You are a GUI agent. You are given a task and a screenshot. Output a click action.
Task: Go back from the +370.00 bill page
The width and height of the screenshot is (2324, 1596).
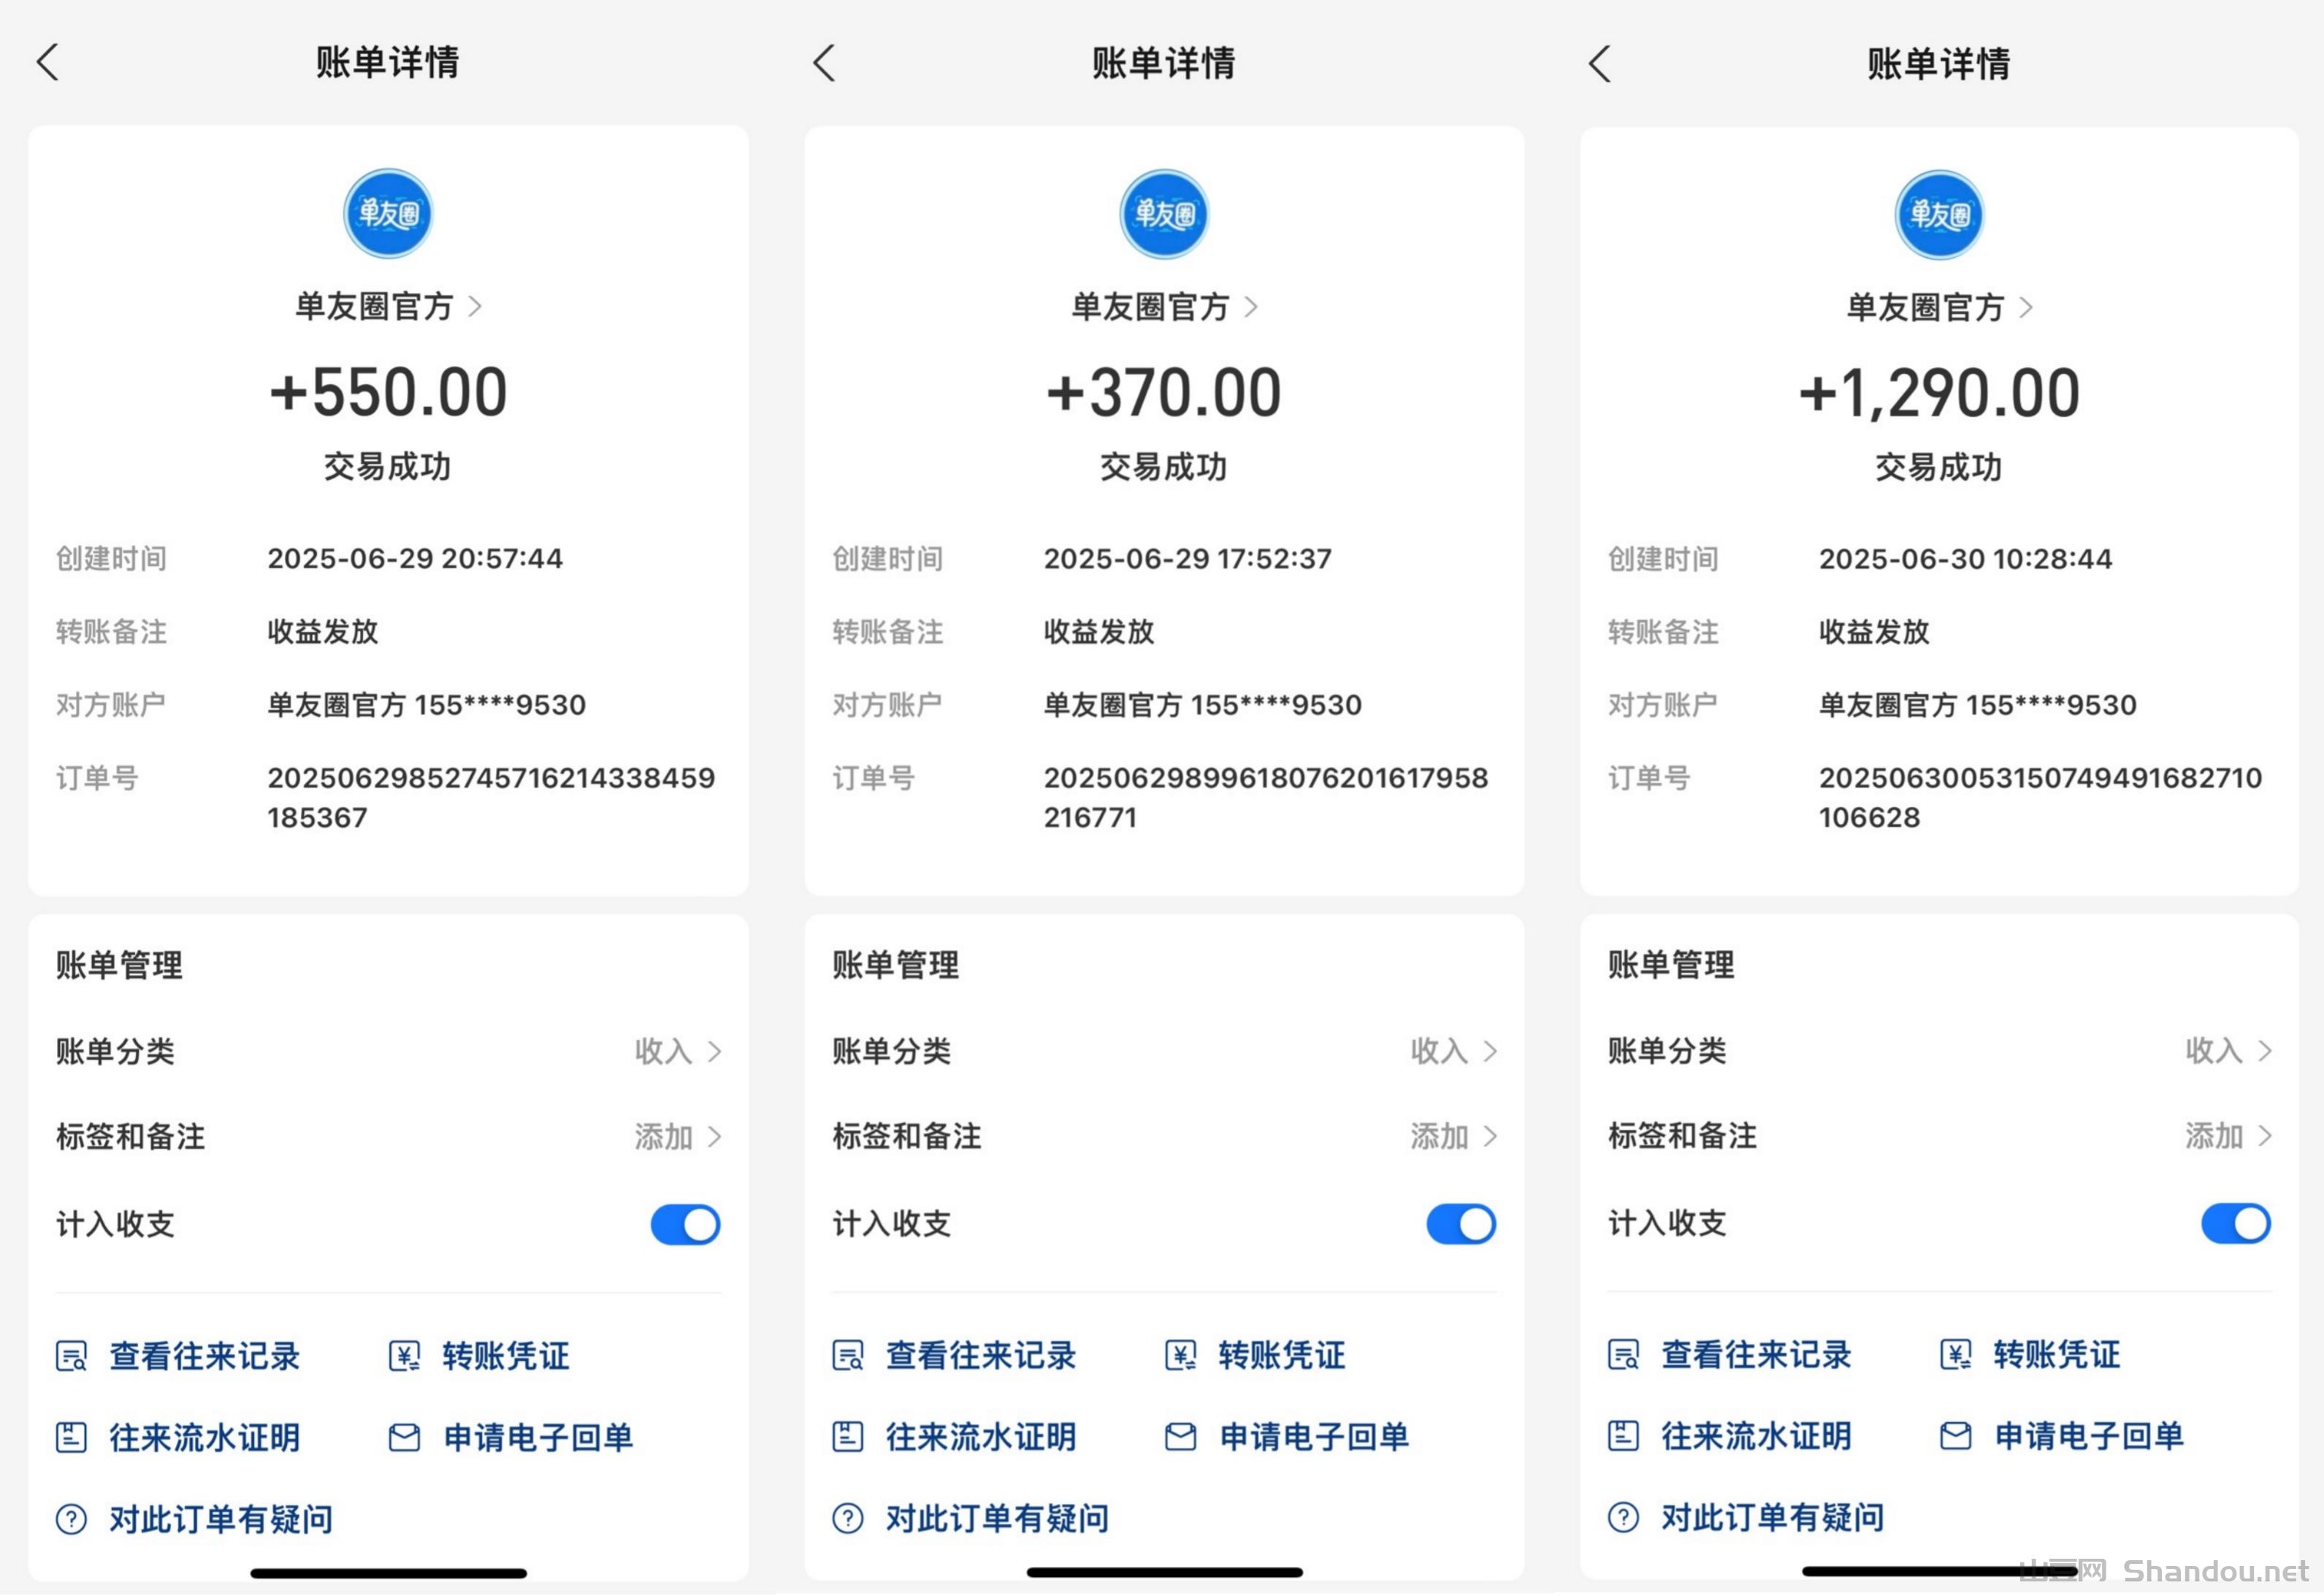tap(823, 63)
